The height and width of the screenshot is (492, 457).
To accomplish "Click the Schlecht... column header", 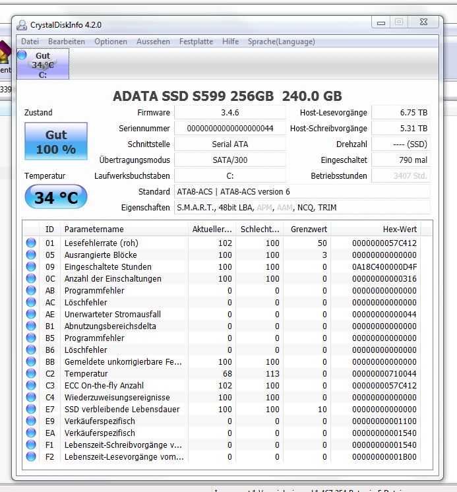I will [x=260, y=230].
